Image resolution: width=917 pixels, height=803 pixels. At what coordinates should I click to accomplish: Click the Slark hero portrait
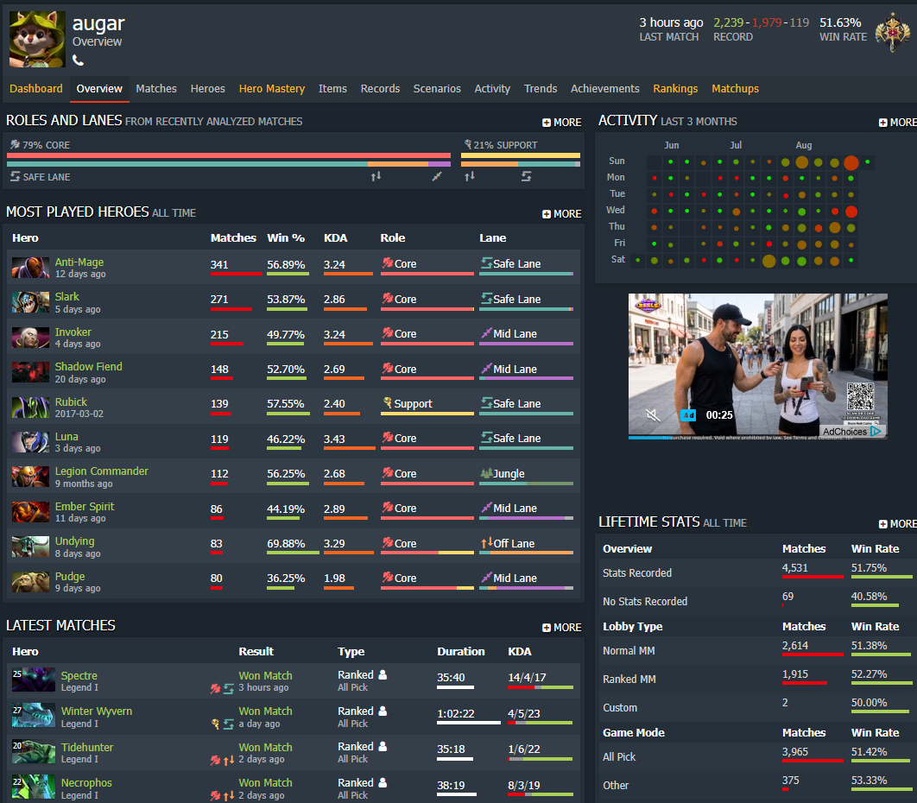pyautogui.click(x=30, y=302)
